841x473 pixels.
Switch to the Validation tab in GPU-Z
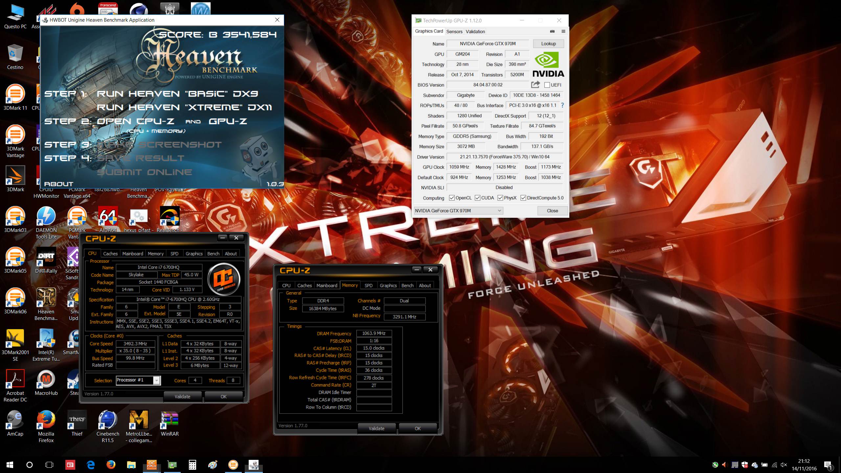475,32
